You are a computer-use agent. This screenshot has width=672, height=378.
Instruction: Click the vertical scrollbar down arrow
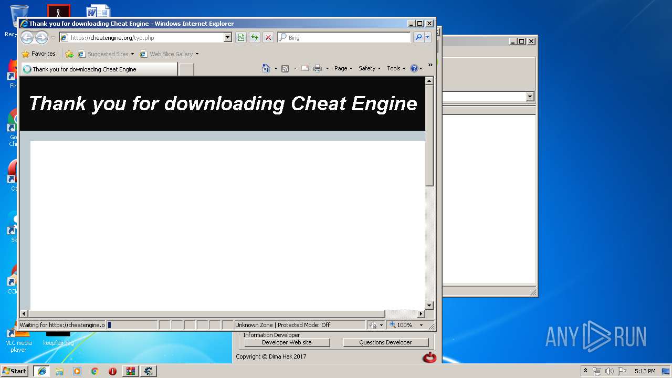[x=429, y=305]
